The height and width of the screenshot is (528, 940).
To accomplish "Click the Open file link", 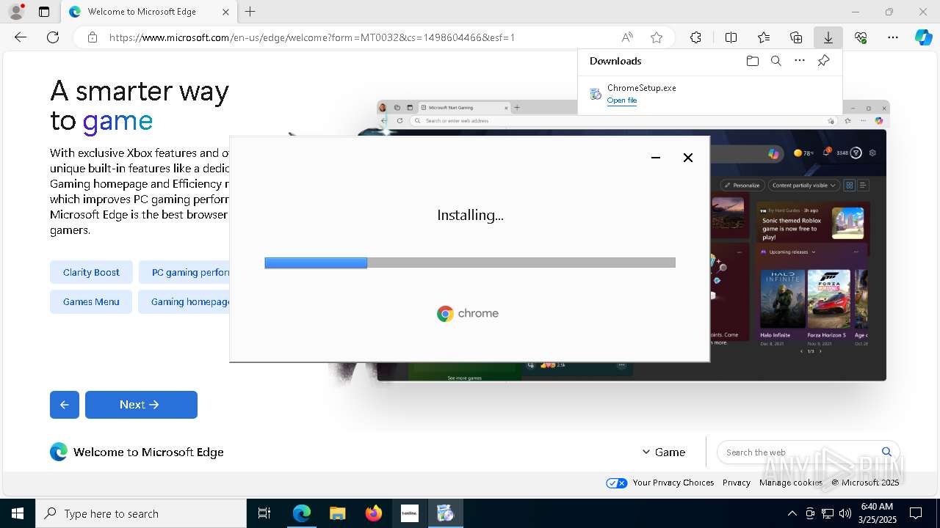I will click(x=621, y=100).
